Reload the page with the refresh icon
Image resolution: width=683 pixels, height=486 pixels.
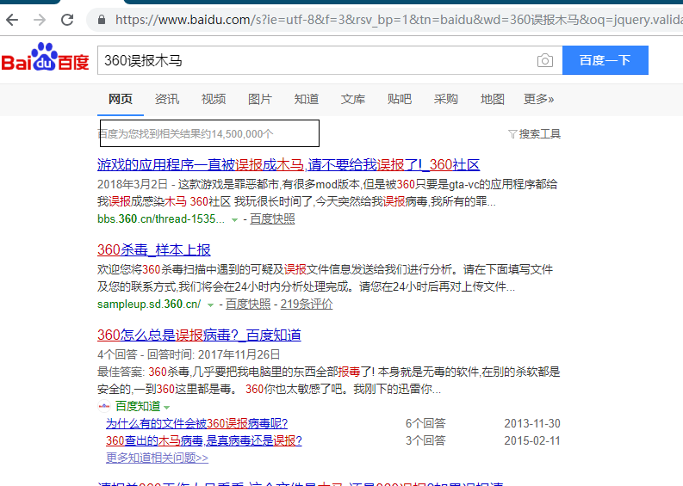(x=67, y=20)
